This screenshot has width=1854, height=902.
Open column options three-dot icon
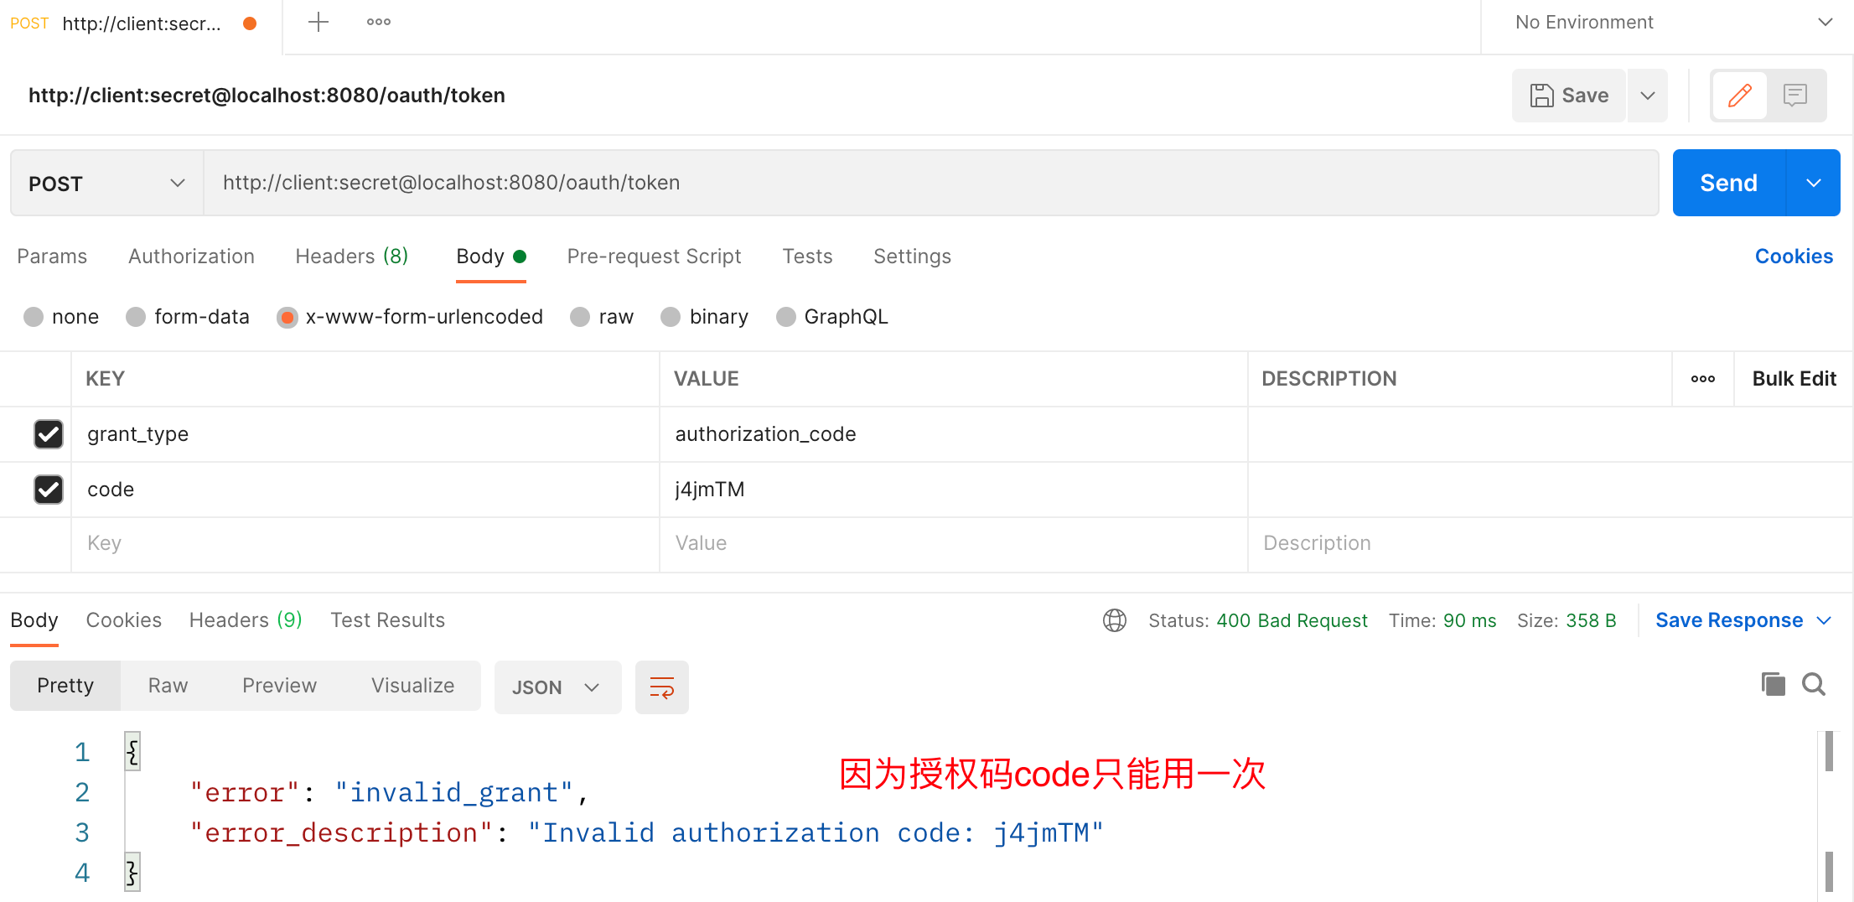(x=1702, y=379)
